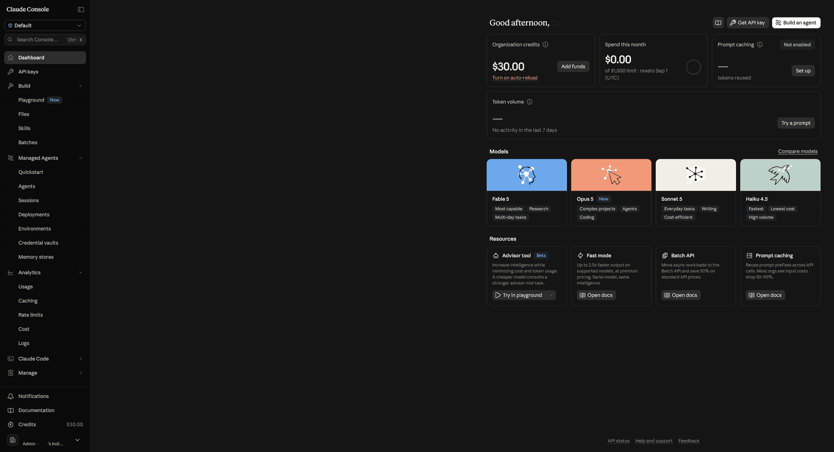This screenshot has height=452, width=834.
Task: Open the Default workspace dropdown
Action: tap(45, 25)
